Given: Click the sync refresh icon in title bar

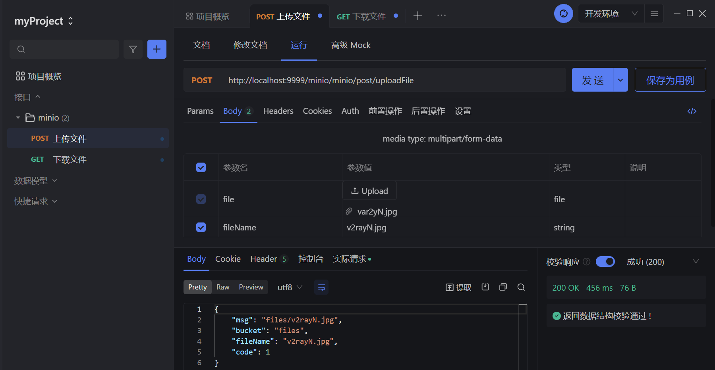Looking at the screenshot, I should [563, 14].
